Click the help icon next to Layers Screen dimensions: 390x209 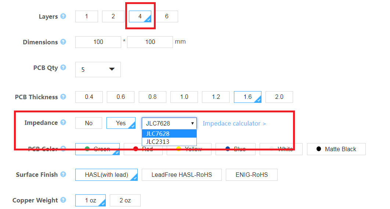(x=63, y=16)
